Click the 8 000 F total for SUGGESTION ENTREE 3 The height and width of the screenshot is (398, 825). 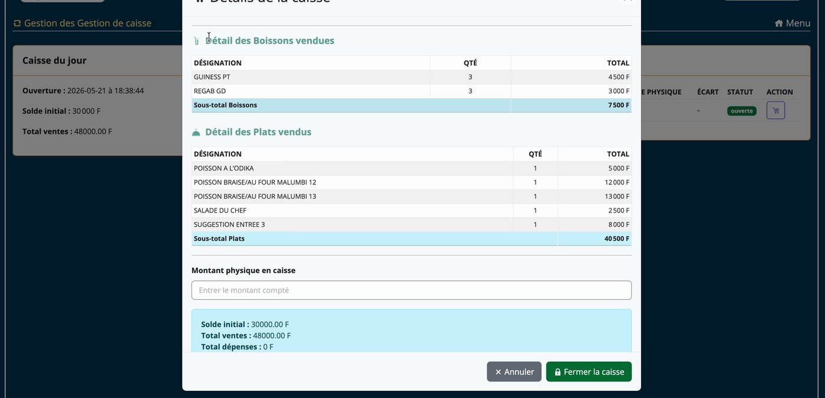[x=619, y=225]
